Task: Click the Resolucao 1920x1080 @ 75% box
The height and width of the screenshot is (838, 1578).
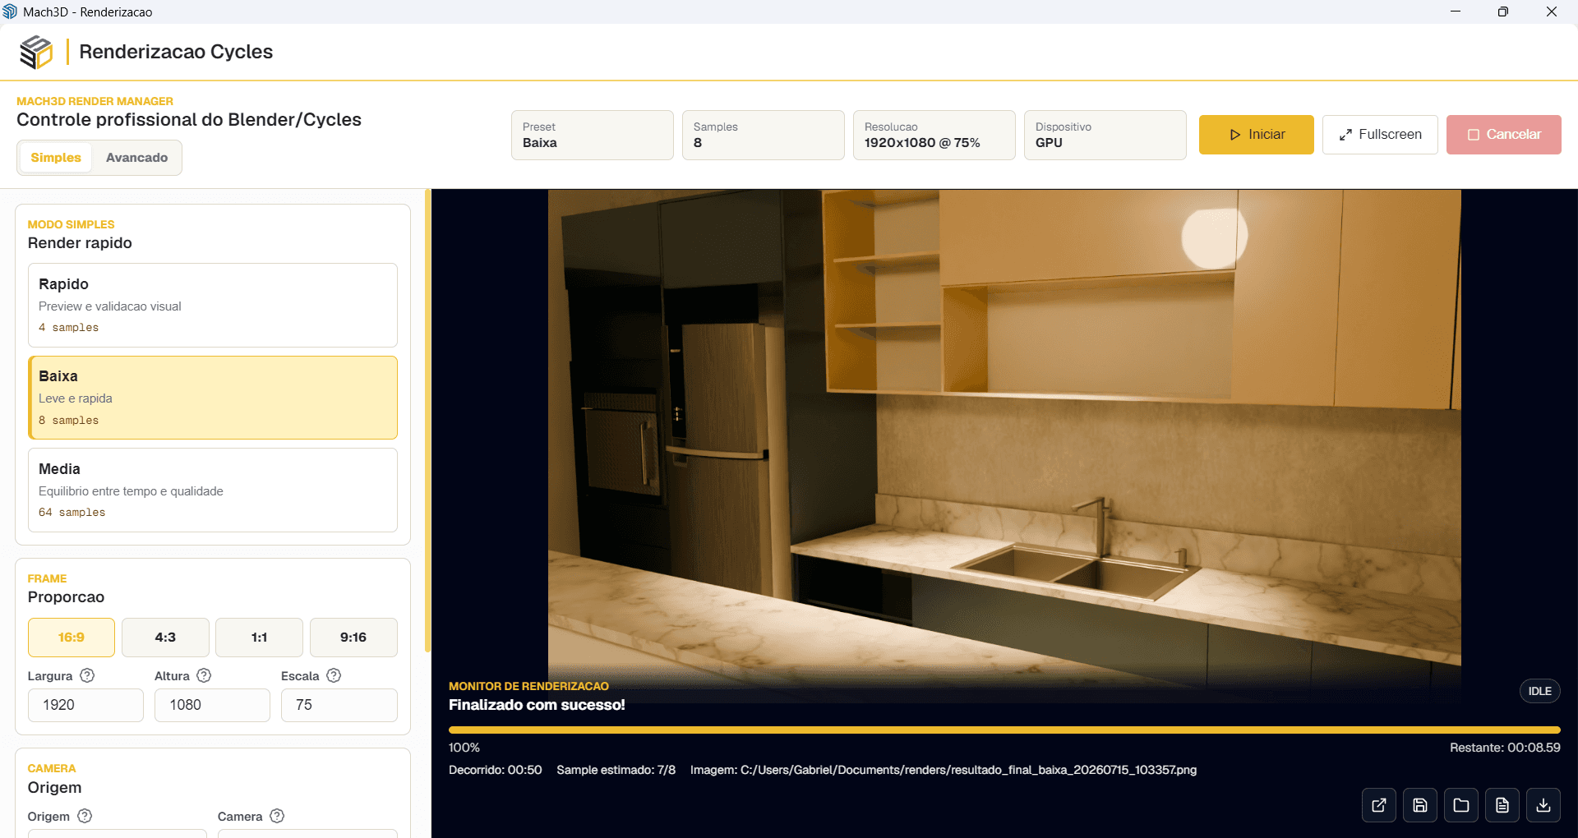Action: coord(934,135)
